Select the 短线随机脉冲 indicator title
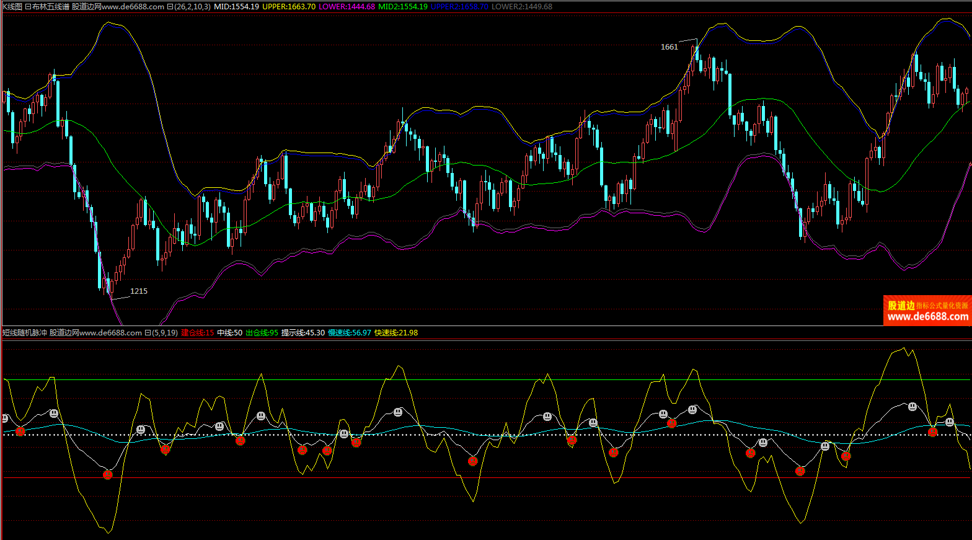The width and height of the screenshot is (972, 540). (25, 333)
